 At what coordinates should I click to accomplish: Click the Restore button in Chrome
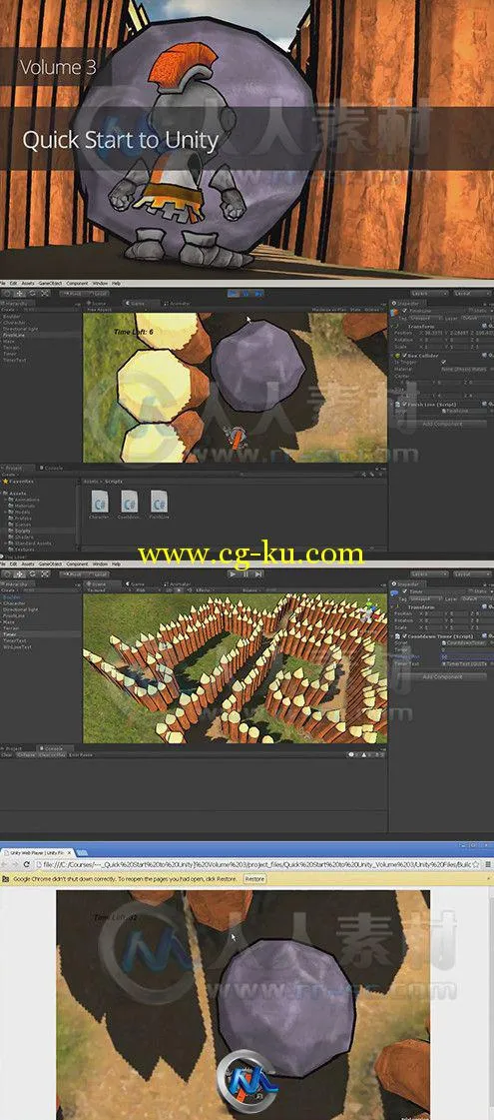point(254,878)
